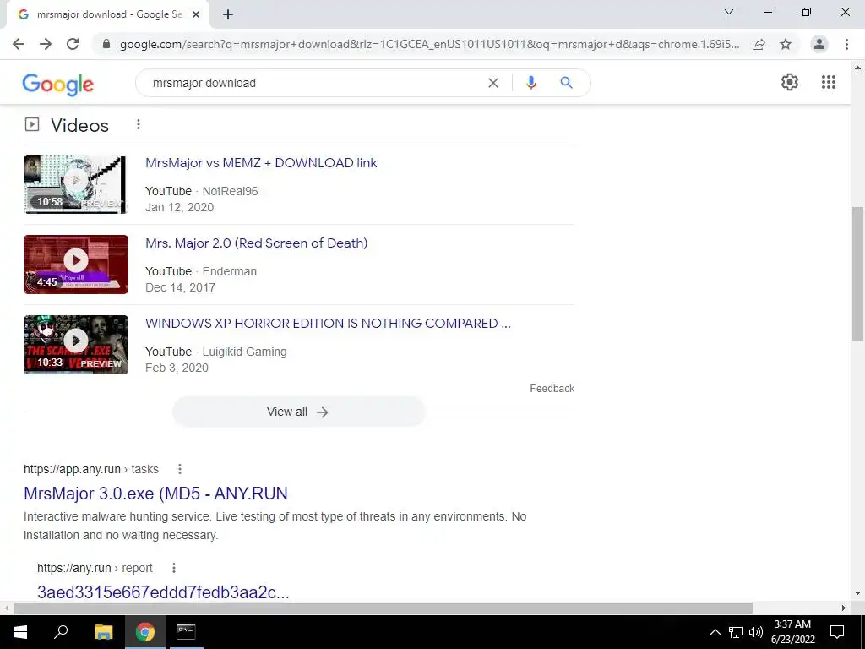Select the mrsmajor download browser tab
865x649 pixels.
click(x=108, y=15)
